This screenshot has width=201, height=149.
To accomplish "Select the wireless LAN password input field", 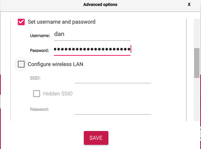I will tap(113, 110).
